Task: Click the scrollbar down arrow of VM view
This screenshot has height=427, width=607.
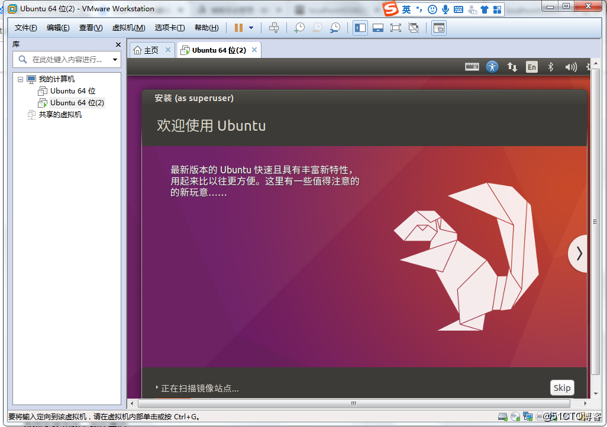Action: pos(595,394)
